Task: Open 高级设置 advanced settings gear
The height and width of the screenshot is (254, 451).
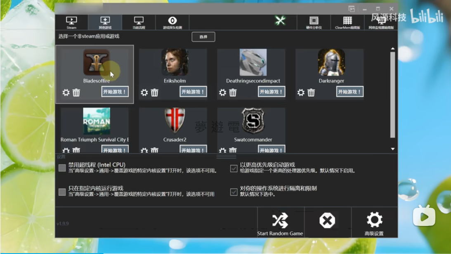Action: pos(374,223)
